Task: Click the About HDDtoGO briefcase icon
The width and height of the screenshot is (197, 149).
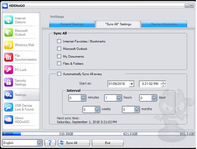Action: [x=9, y=120]
